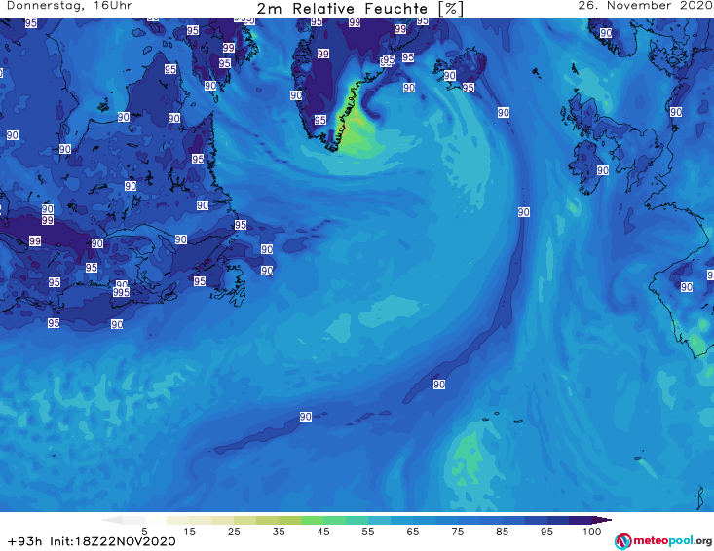Pick the bright green legend swatch left of 45
This screenshot has width=714, height=551.
[x=313, y=520]
